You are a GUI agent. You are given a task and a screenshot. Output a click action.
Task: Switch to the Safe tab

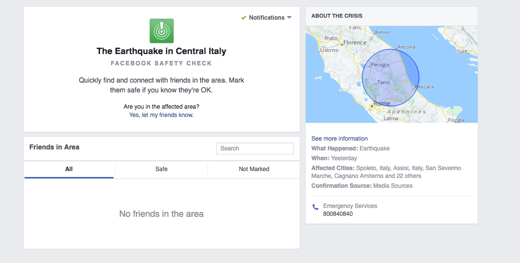[x=162, y=169]
